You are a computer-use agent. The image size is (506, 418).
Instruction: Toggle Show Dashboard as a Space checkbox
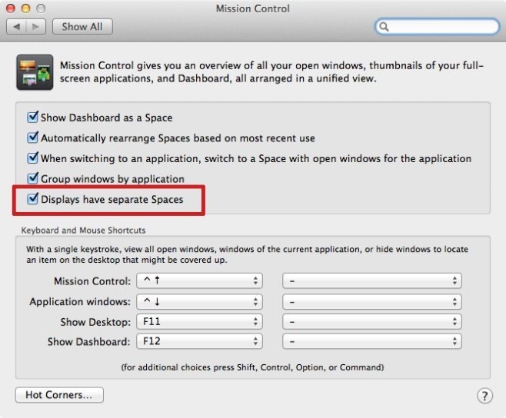(32, 117)
